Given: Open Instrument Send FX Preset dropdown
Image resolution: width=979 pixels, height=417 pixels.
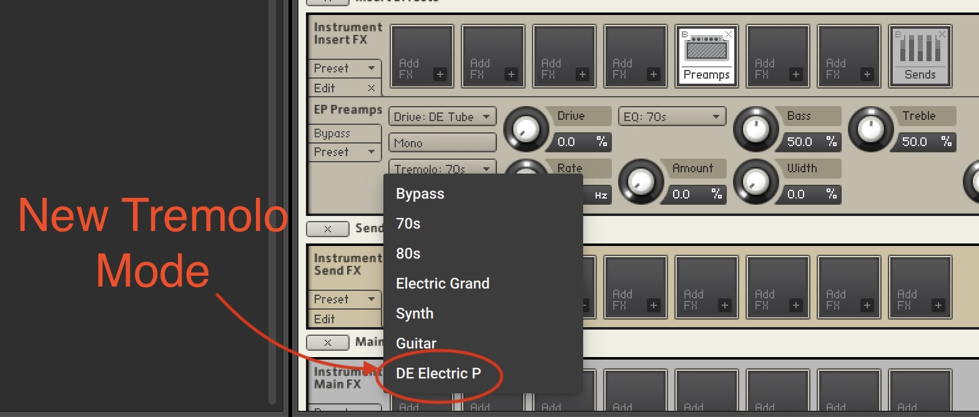Looking at the screenshot, I should coord(345,299).
